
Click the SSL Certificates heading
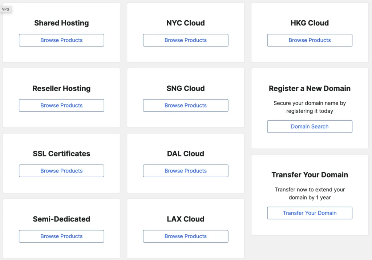(61, 154)
